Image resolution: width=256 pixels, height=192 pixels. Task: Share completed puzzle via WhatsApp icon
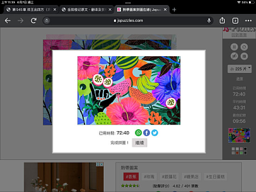(x=138, y=132)
